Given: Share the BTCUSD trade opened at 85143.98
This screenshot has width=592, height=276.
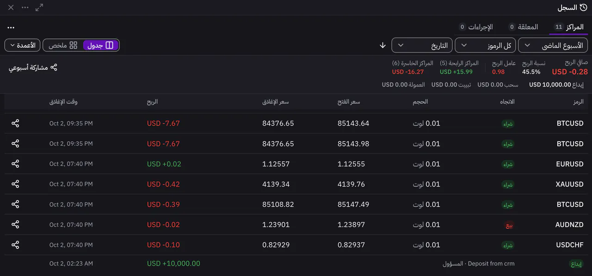Looking at the screenshot, I should (15, 144).
